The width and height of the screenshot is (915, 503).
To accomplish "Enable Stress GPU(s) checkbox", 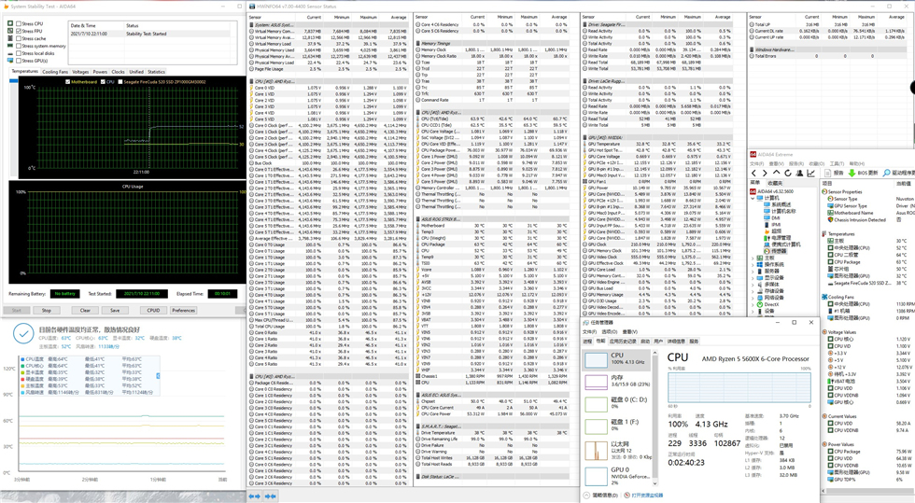I will [x=18, y=60].
